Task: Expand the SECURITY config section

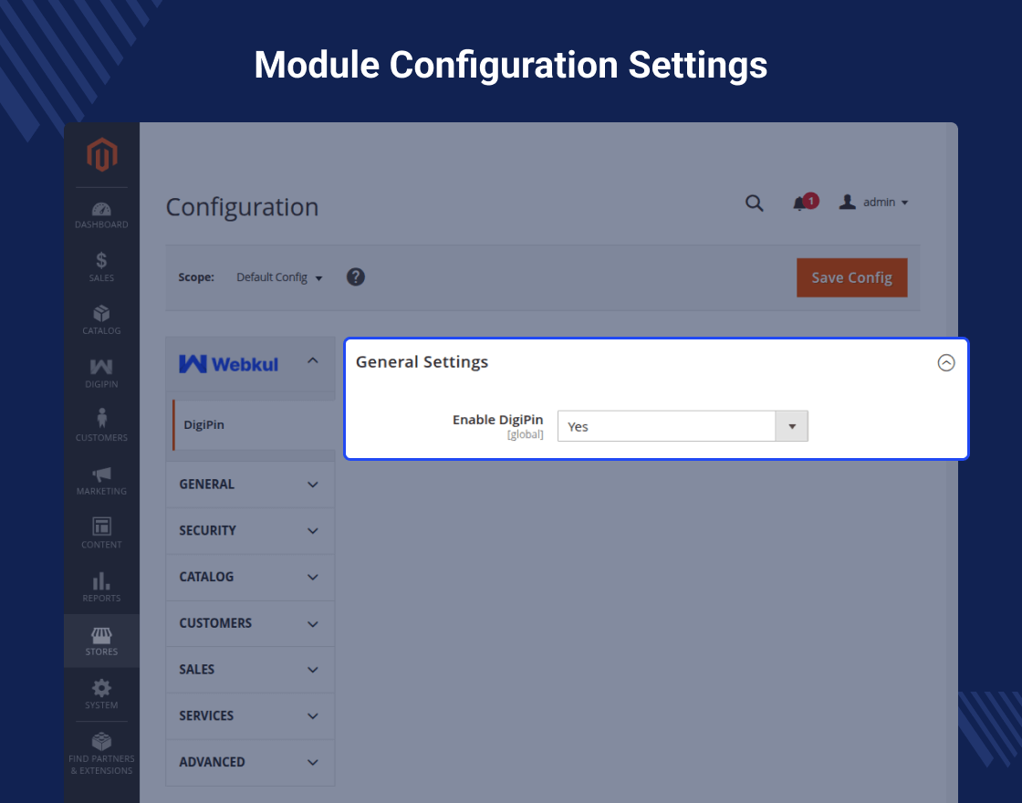Action: pyautogui.click(x=249, y=530)
